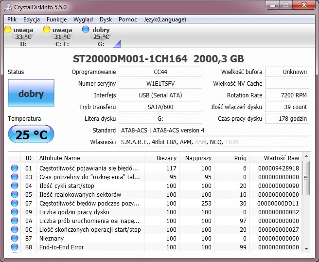
Task: Click the drive letter field 'G:'
Action: tap(160, 118)
